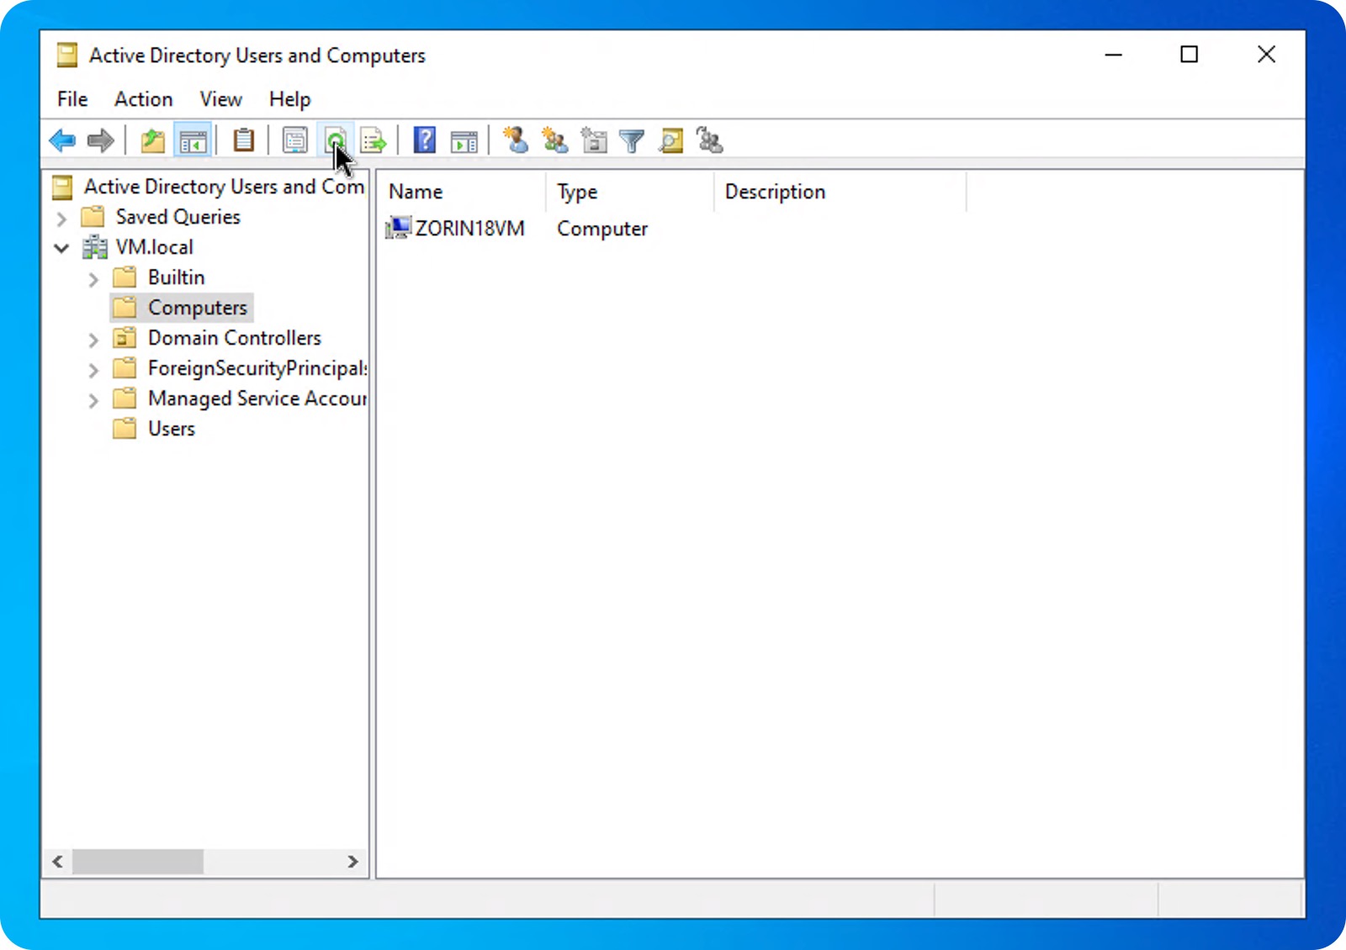Toggle the Show/Hide Console Tree icon
Image resolution: width=1346 pixels, height=950 pixels.
tap(192, 140)
